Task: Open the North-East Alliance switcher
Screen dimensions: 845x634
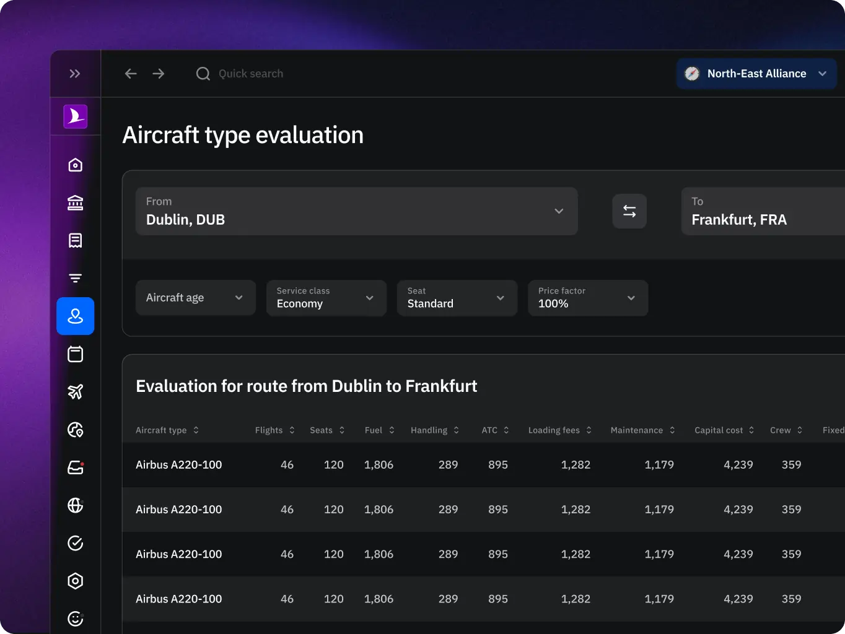Action: click(x=756, y=73)
